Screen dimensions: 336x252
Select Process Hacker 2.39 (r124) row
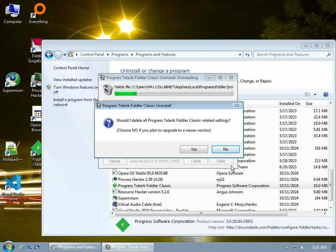[220, 179]
